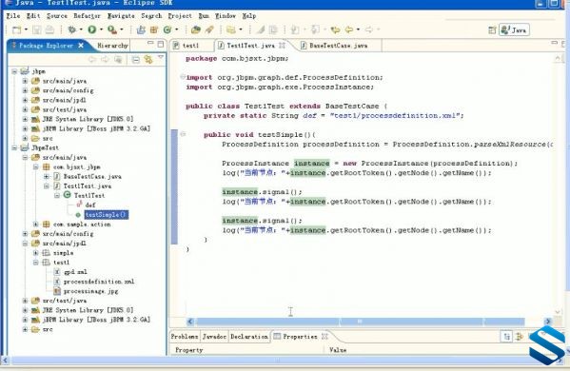
Task: Select the def field in tree
Action: pyautogui.click(x=90, y=205)
